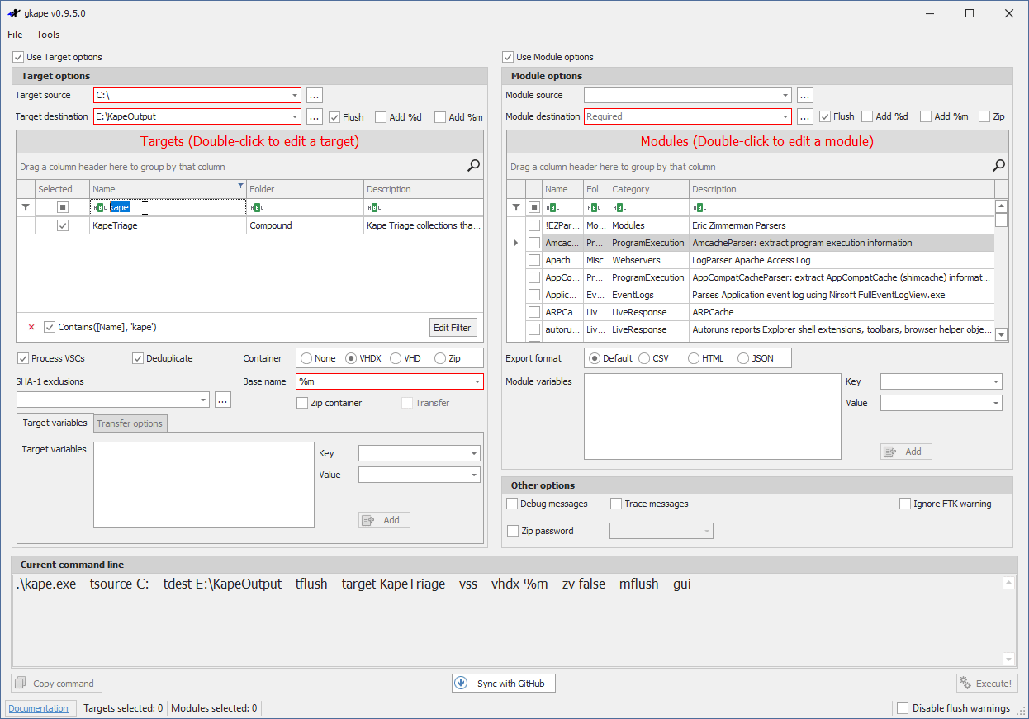Open the browse dialog for Module destination

click(804, 116)
